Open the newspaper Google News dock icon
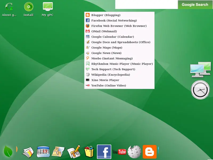 28,152
